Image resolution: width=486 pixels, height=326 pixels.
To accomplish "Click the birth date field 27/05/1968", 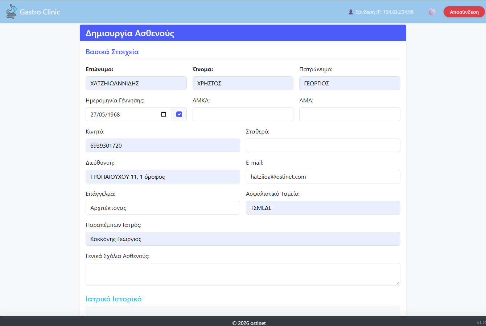I will [x=129, y=114].
